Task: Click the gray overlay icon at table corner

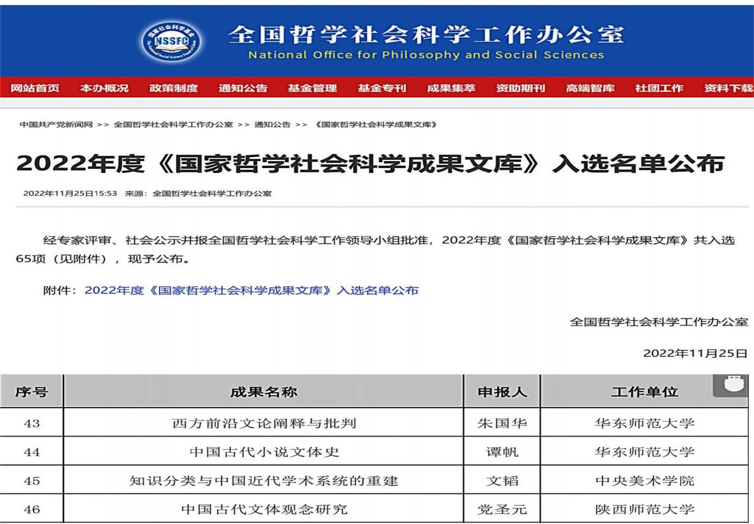Action: 731,386
